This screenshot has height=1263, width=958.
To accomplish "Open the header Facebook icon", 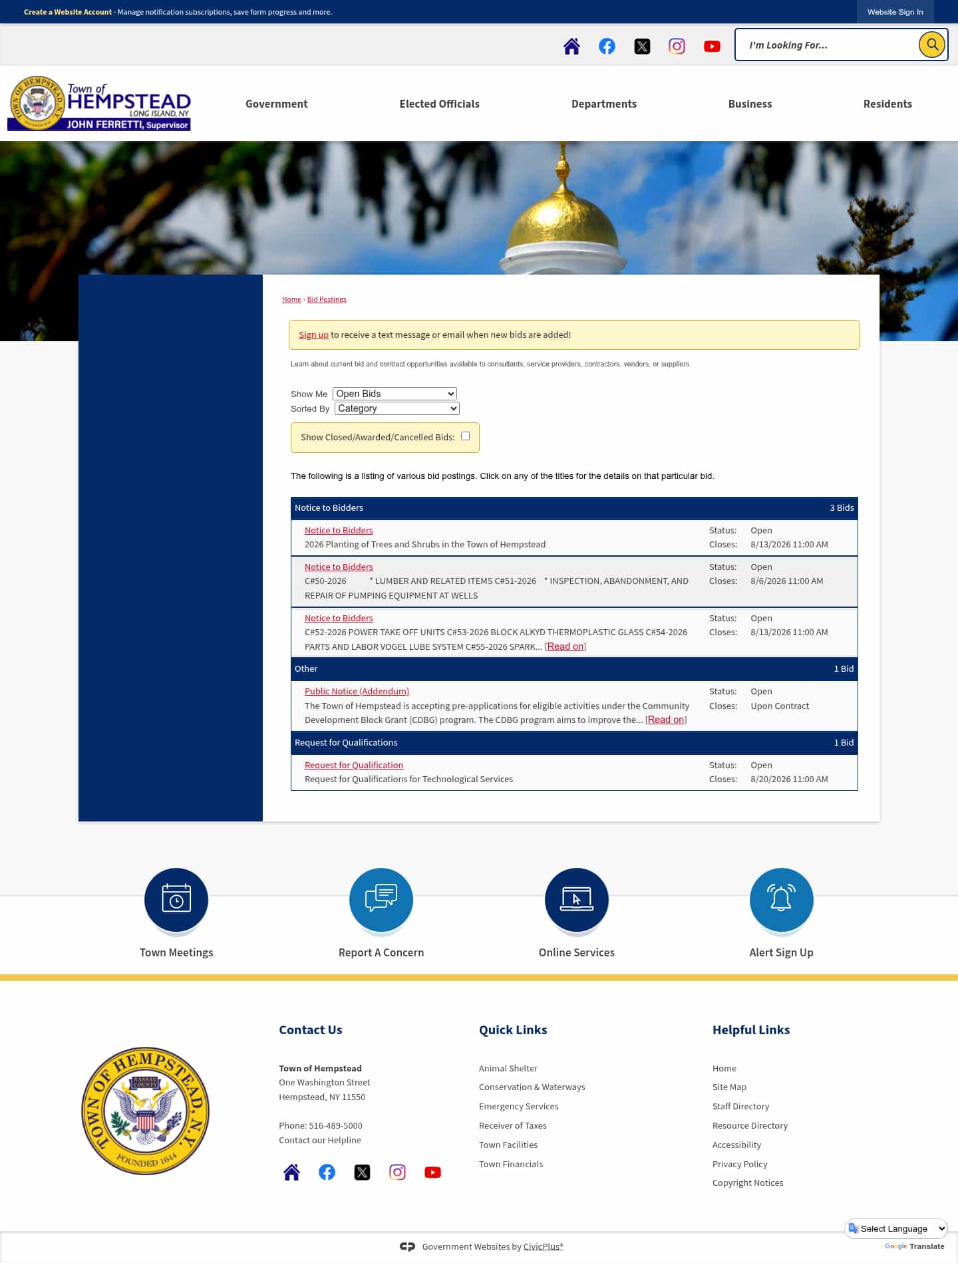I will point(607,46).
